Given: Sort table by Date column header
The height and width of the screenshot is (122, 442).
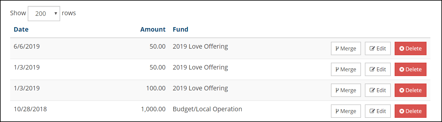Looking at the screenshot, I should (21, 30).
